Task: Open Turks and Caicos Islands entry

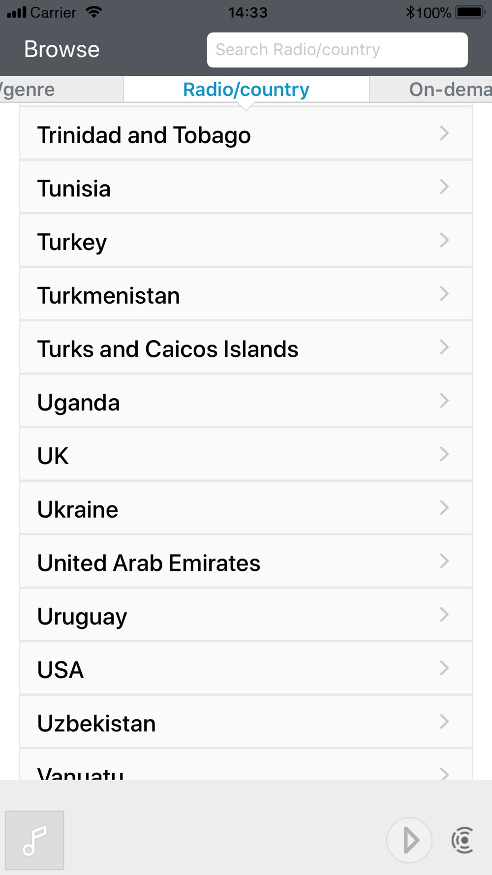Action: pyautogui.click(x=246, y=348)
